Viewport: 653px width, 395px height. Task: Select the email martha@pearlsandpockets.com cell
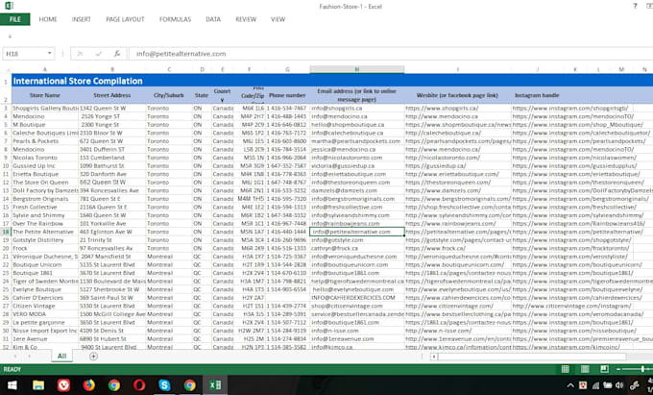click(357, 141)
